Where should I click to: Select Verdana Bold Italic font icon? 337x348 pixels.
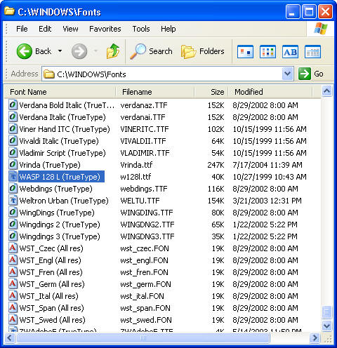click(13, 105)
